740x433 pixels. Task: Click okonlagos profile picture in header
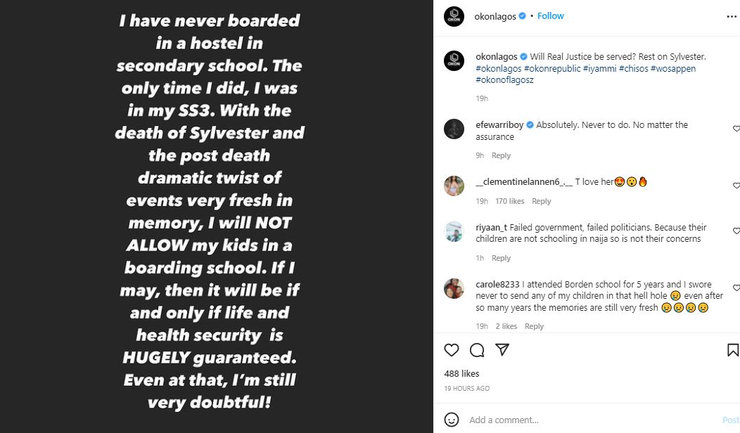click(x=454, y=16)
